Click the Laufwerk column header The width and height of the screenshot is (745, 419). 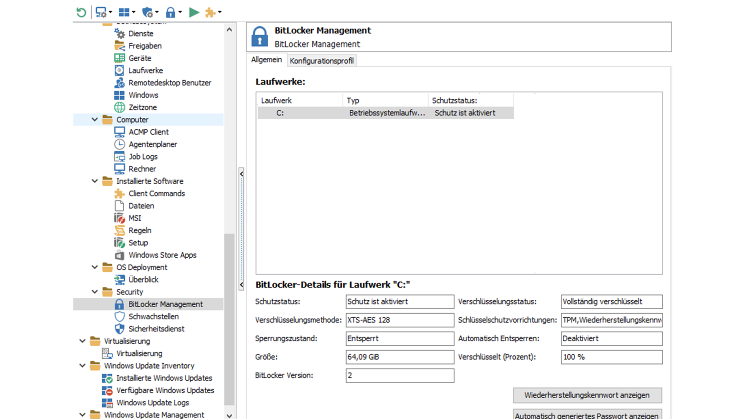pos(300,100)
